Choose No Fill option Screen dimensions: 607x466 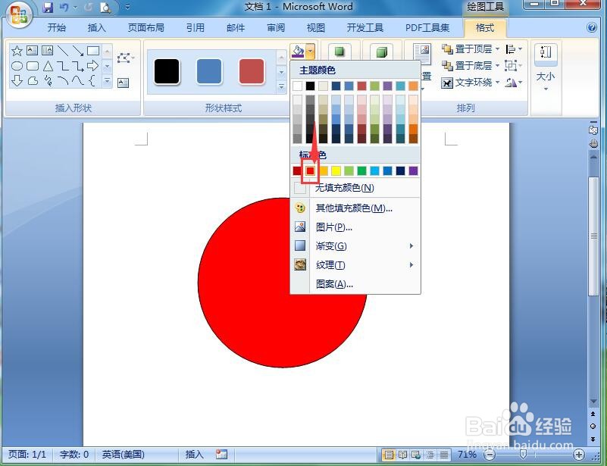[x=355, y=188]
